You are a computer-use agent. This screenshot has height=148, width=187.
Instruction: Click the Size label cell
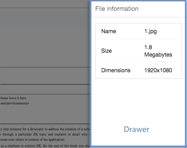point(106,51)
